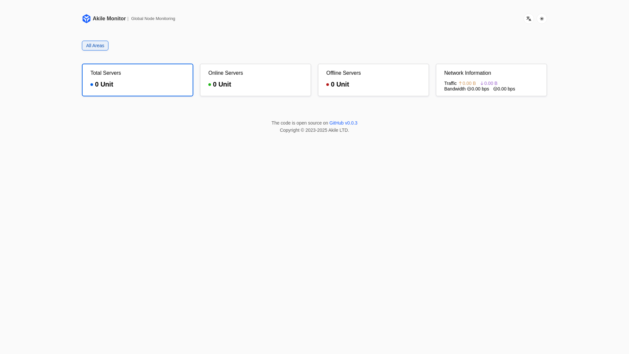This screenshot has height=354, width=629.
Task: Select the Total Servers card
Action: 138,80
